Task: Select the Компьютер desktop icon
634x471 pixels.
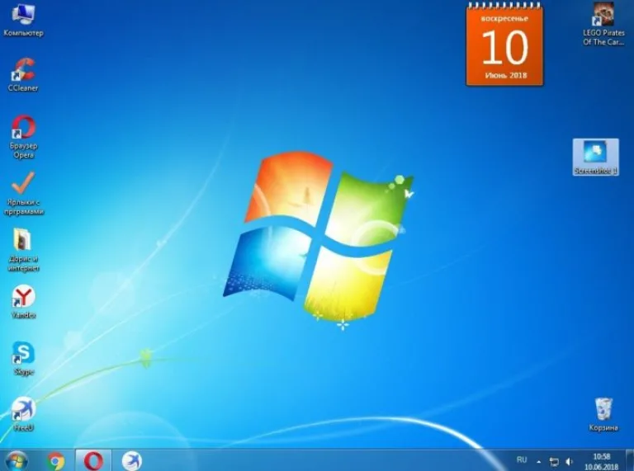Action: click(x=23, y=20)
